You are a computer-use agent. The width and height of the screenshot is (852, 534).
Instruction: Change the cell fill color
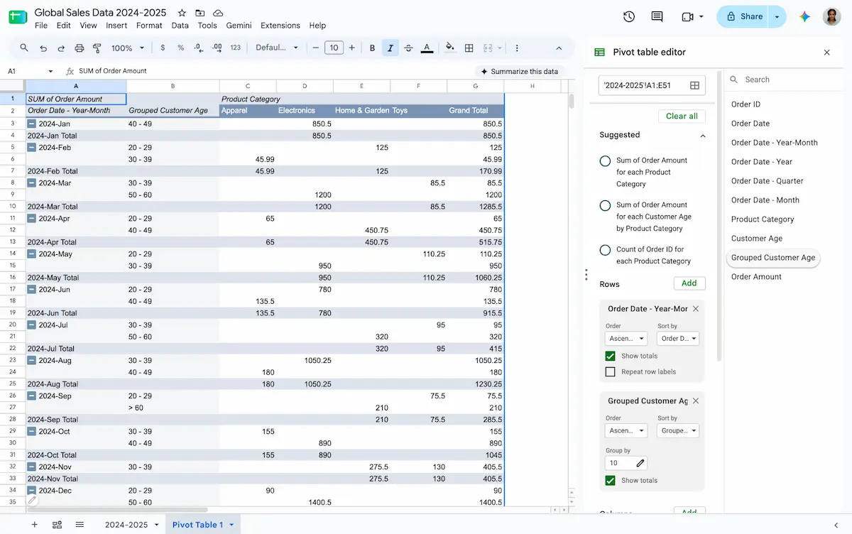[x=449, y=48]
